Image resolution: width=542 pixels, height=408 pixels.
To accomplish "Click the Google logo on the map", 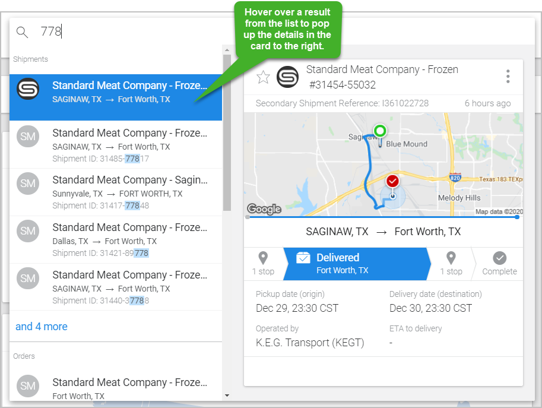I will pyautogui.click(x=264, y=209).
